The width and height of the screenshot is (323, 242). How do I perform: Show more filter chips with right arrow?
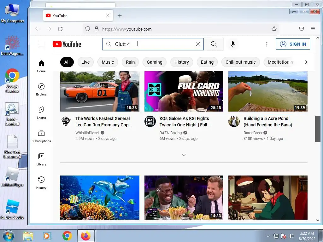pyautogui.click(x=306, y=62)
